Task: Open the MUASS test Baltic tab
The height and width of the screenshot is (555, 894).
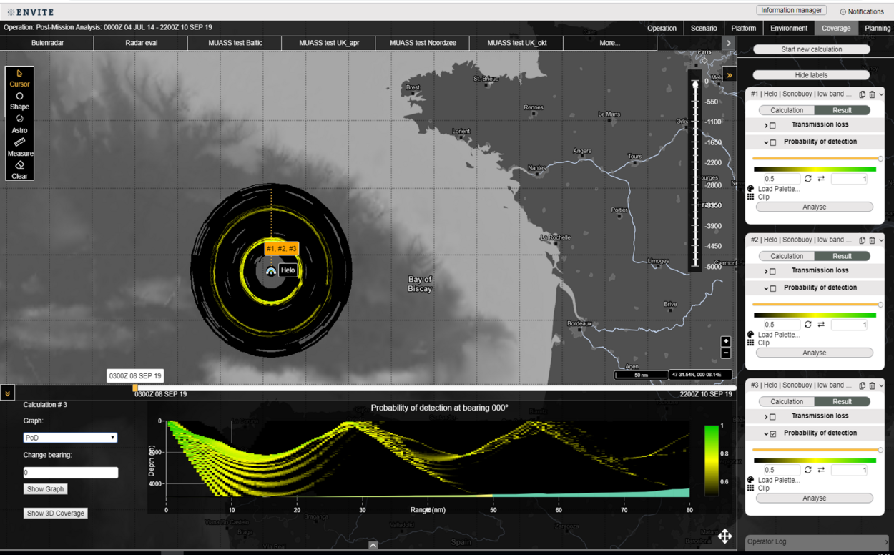Action: point(235,43)
